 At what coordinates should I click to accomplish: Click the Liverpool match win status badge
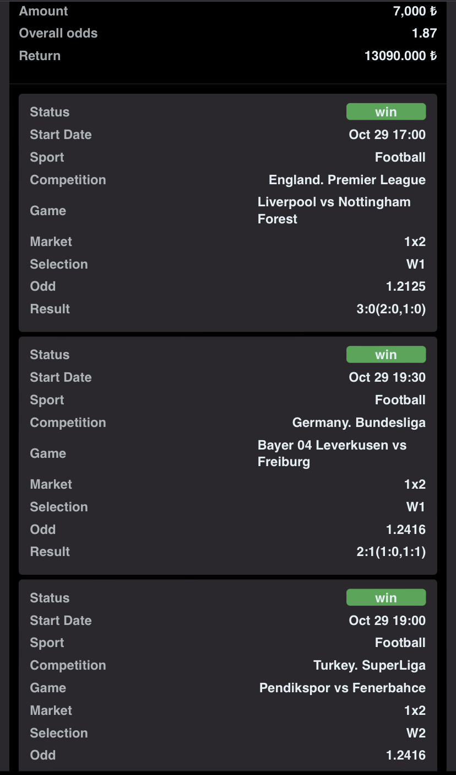[386, 112]
